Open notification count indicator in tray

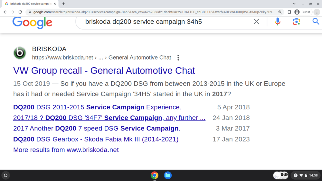(296, 175)
